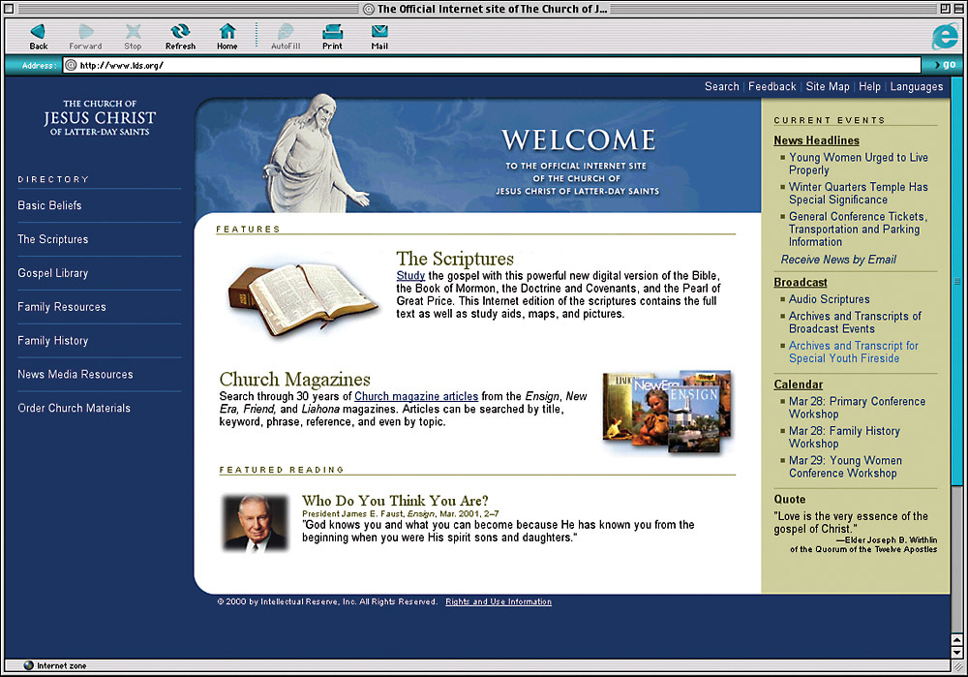Image resolution: width=968 pixels, height=677 pixels.
Task: Click the open scriptures book image
Action: click(x=303, y=299)
